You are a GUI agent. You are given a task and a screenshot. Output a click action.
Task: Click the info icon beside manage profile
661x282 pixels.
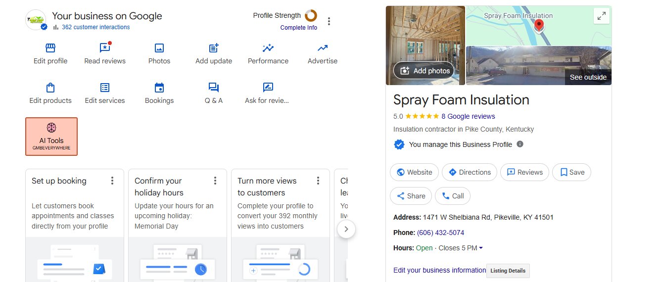click(x=520, y=144)
